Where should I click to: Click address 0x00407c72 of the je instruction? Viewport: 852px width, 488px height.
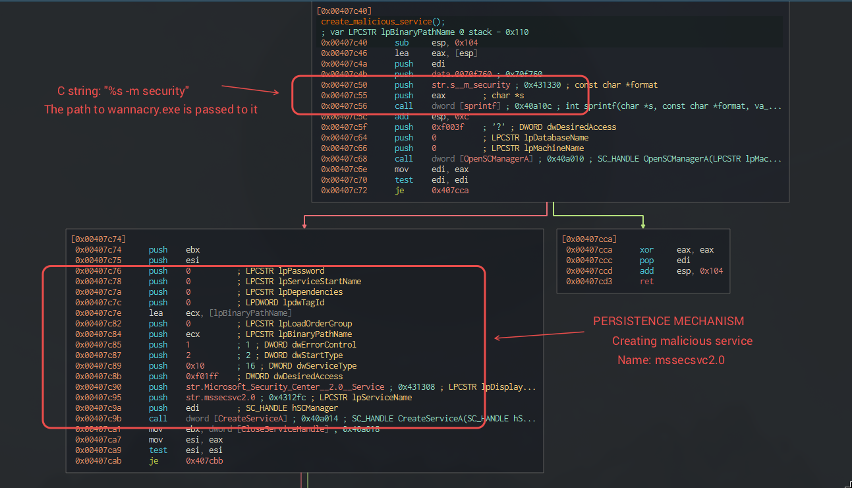[344, 191]
